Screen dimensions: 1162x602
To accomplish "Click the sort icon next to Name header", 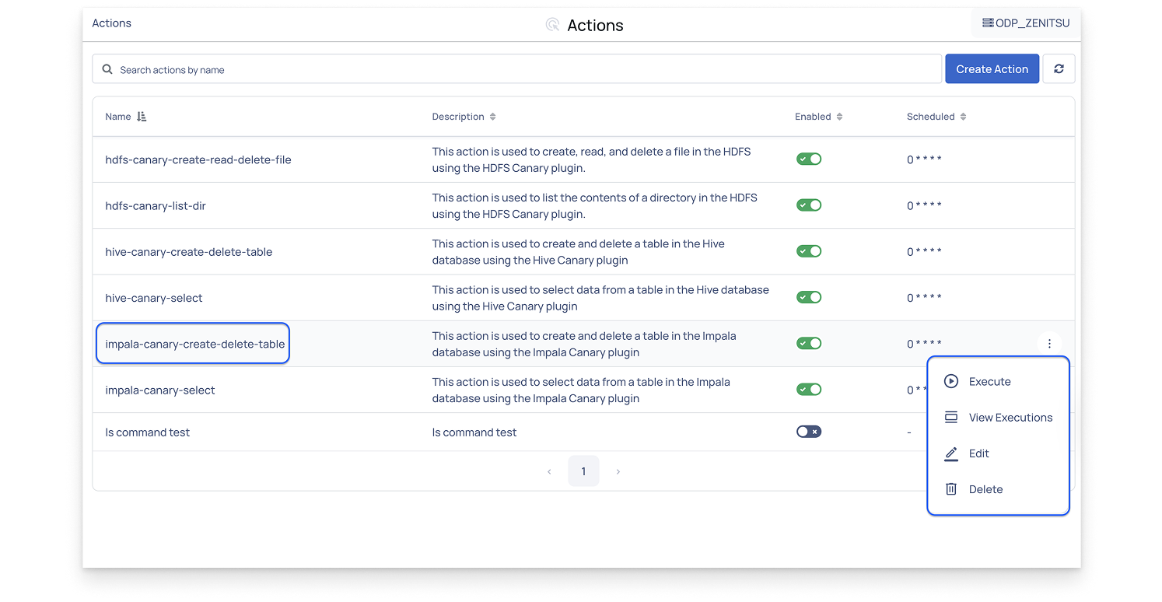I will (x=142, y=117).
